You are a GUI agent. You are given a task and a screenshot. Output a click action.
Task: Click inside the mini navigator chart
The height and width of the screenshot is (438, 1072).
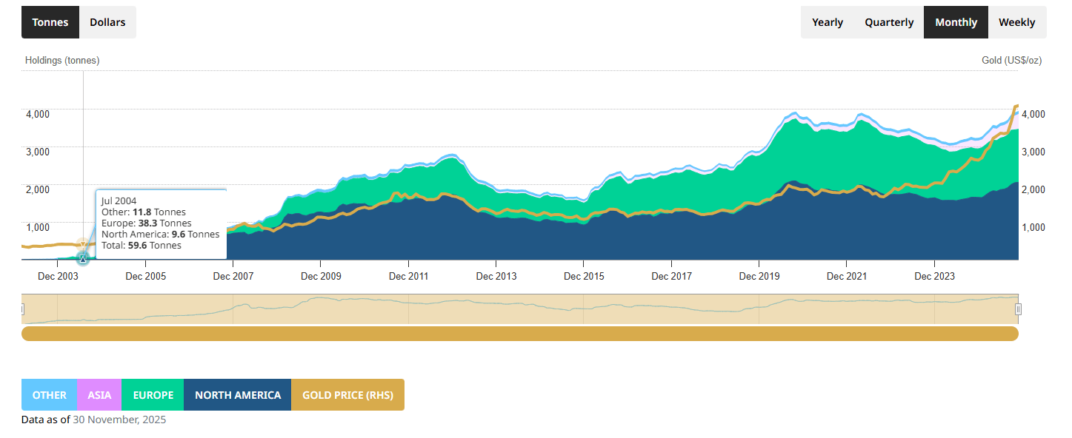(x=519, y=309)
